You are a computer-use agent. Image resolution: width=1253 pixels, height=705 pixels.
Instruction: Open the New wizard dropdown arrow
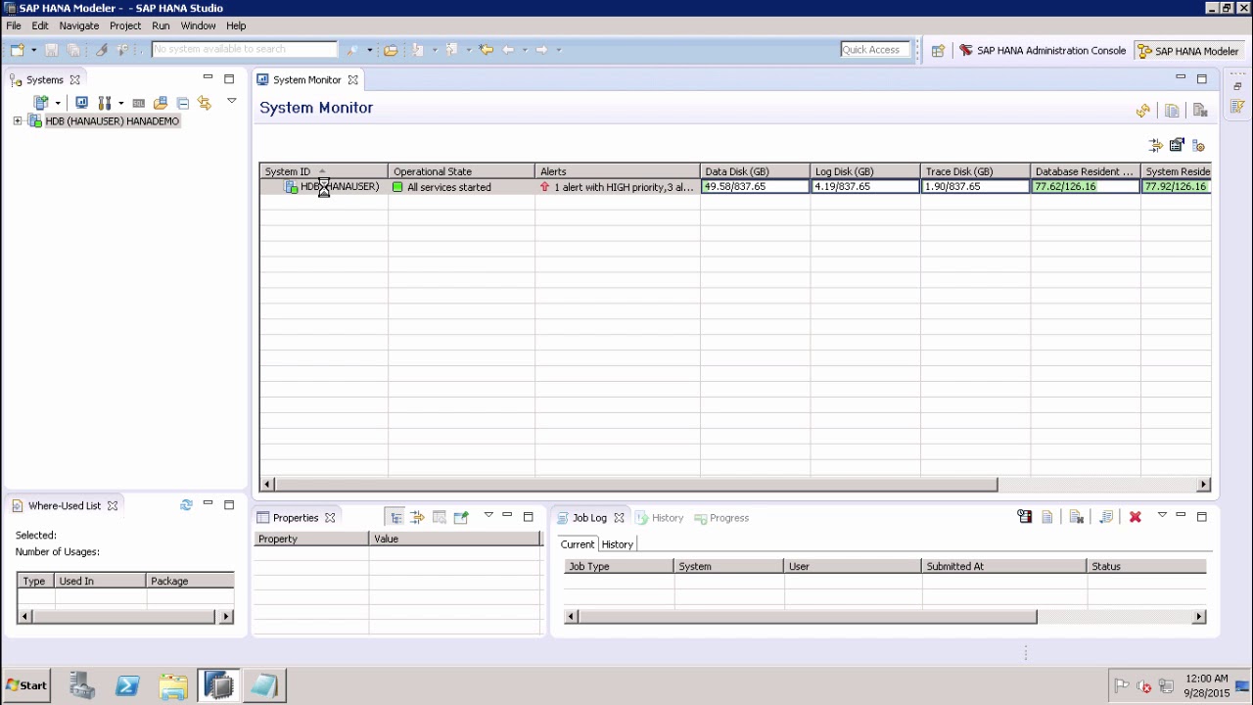tap(33, 50)
